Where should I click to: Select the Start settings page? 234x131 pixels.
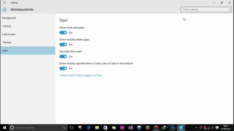point(28,51)
